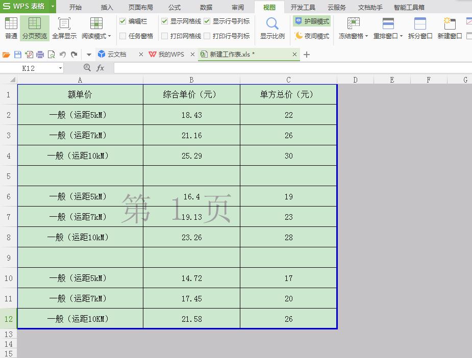The height and width of the screenshot is (358, 472).
Task: Switch to the 数据 ribbon tab
Action: (x=206, y=7)
